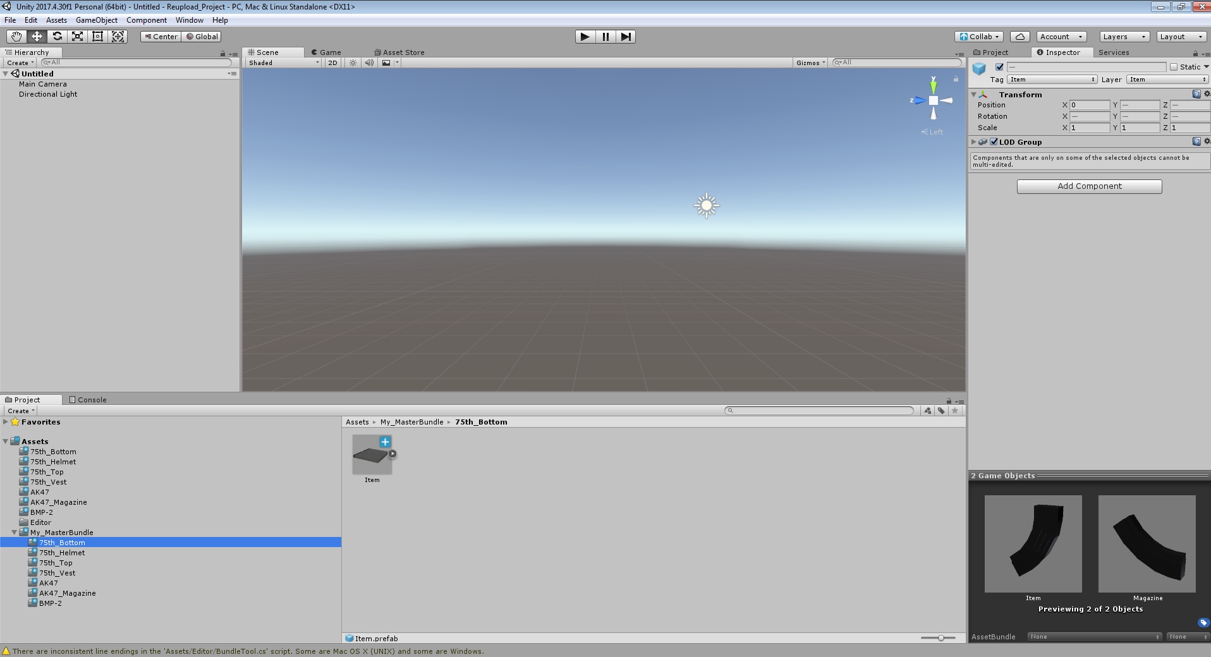1211x657 pixels.
Task: Enable the Static checkbox
Action: click(x=1174, y=67)
